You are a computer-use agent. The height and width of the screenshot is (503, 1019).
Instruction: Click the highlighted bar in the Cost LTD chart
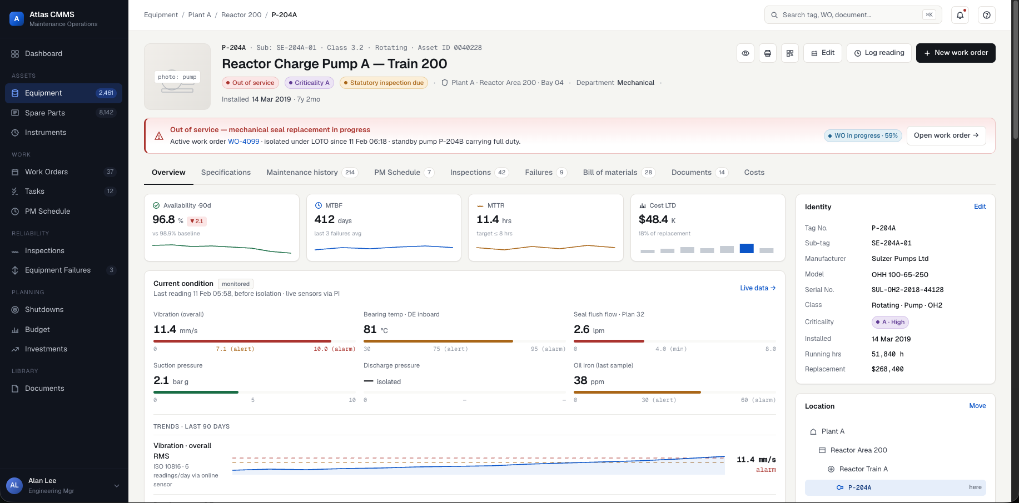click(x=747, y=248)
